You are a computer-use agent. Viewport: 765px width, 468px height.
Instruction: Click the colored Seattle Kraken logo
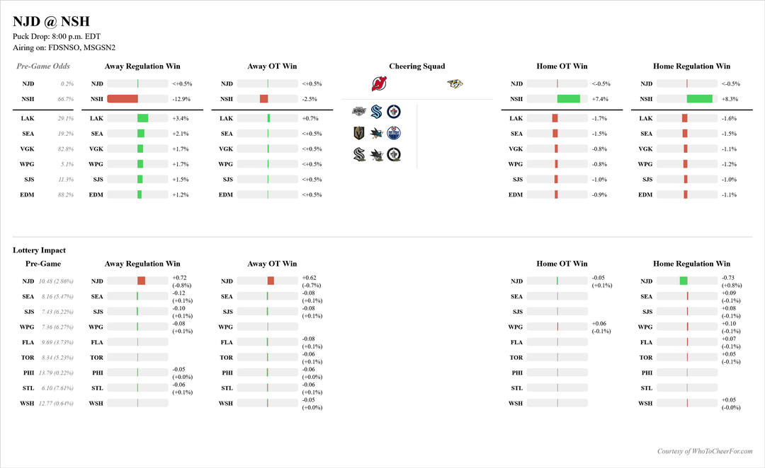[x=377, y=112]
